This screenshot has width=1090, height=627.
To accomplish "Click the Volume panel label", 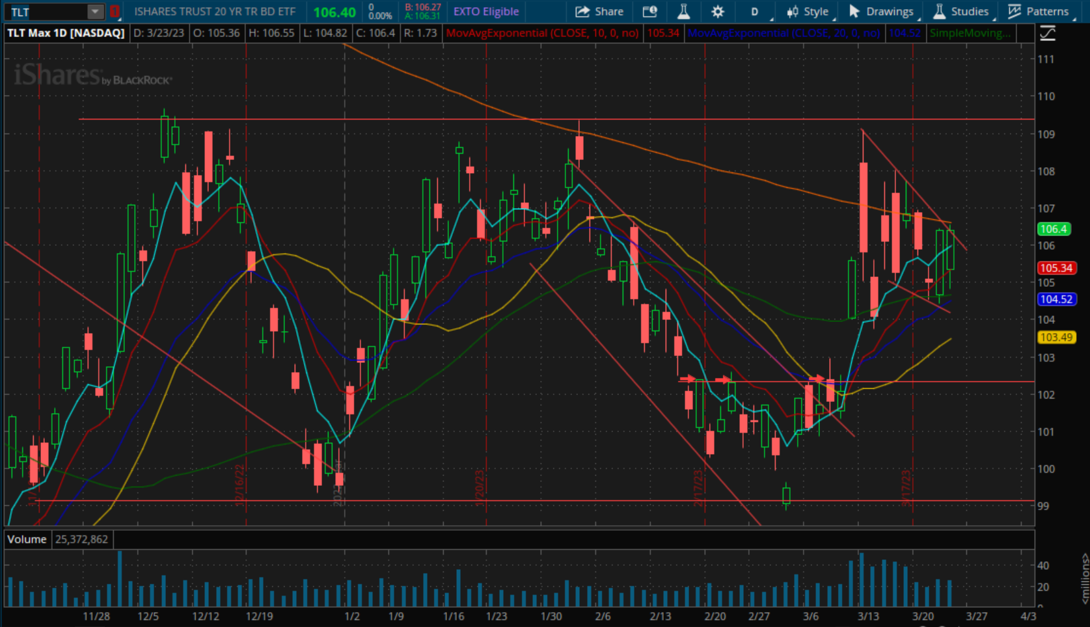I will pos(27,539).
